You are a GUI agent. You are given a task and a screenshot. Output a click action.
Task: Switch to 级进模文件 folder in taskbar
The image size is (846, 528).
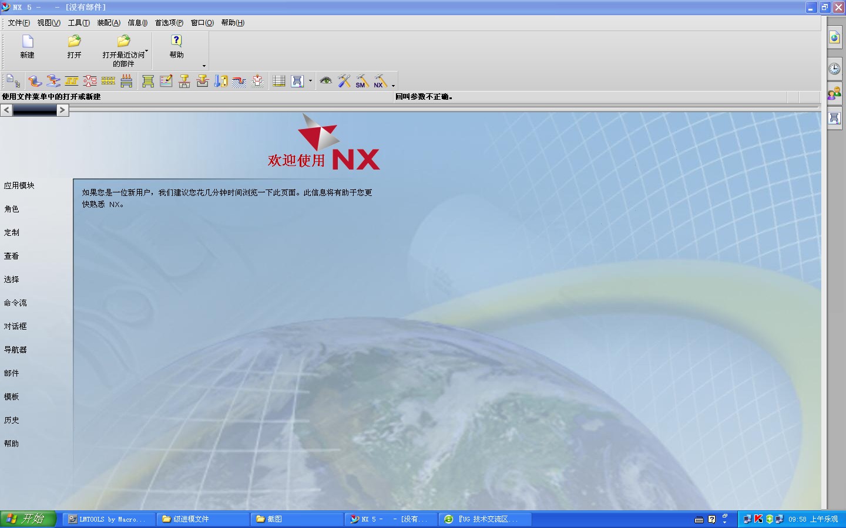point(203,519)
